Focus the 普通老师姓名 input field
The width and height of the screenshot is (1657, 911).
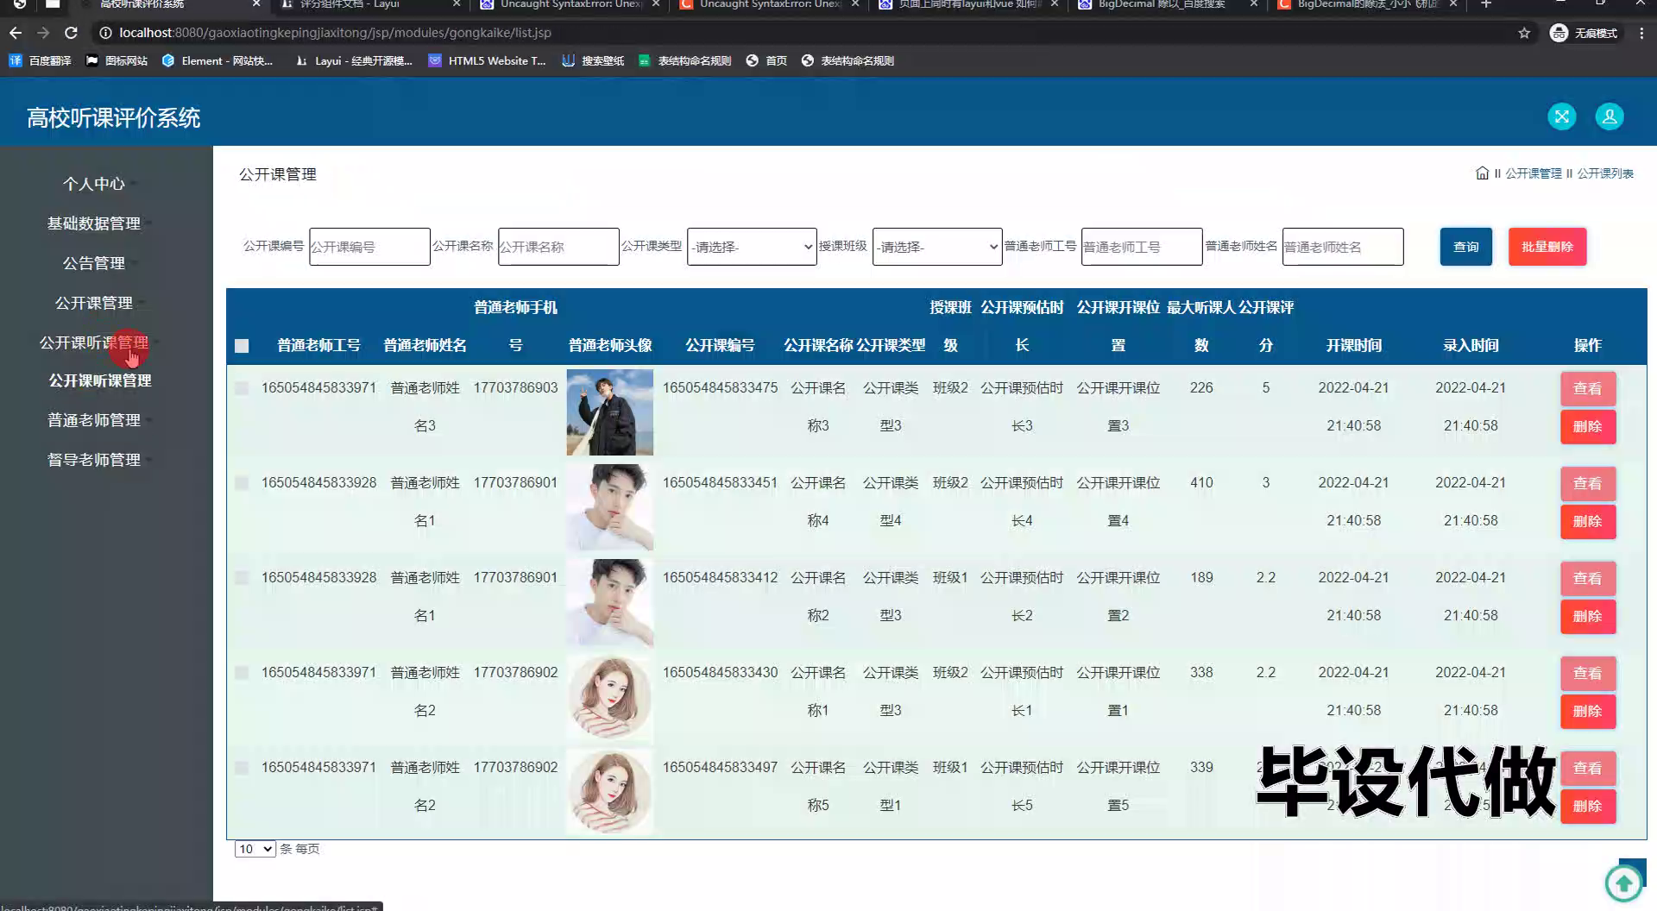[x=1343, y=247]
